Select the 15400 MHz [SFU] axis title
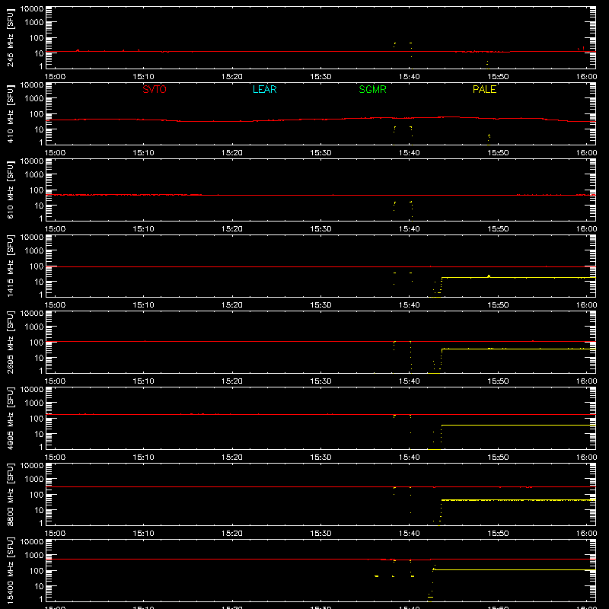609x609 pixels. [x=11, y=570]
